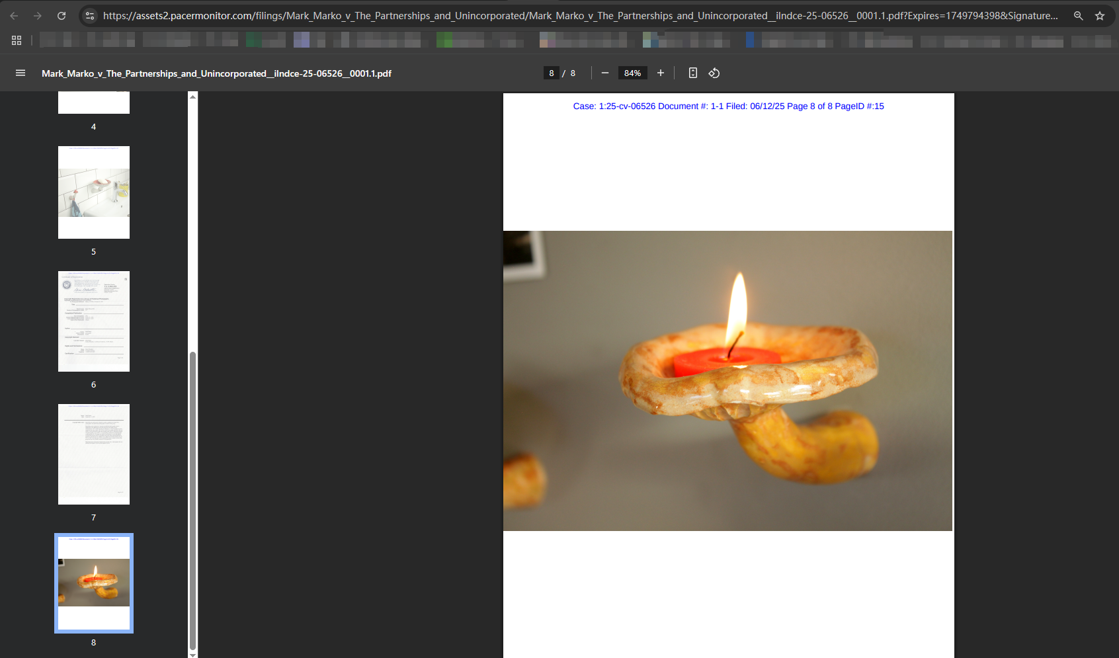This screenshot has height=658, width=1119.
Task: Open browser zoom magnifier icon
Action: coord(1078,16)
